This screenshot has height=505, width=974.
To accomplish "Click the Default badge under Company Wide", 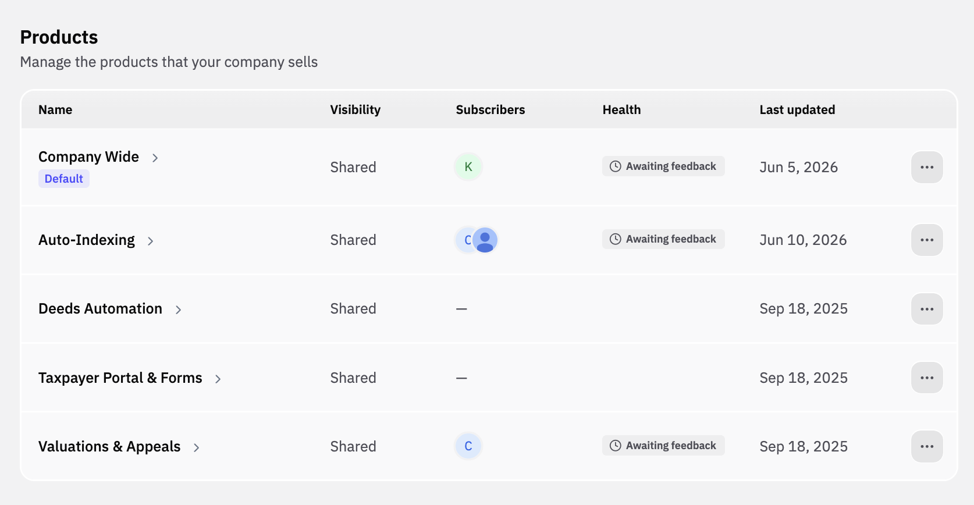I will tap(64, 179).
